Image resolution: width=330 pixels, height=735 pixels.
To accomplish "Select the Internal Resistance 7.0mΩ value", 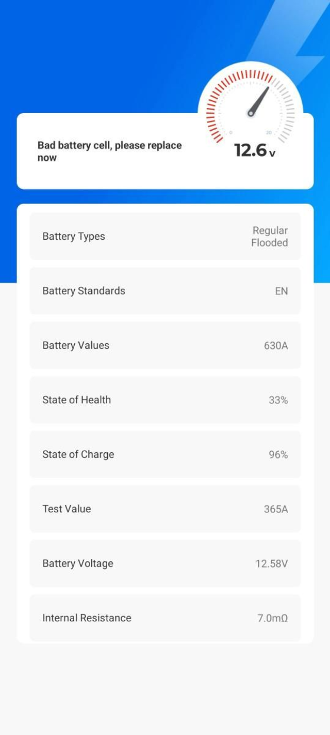I will [273, 618].
